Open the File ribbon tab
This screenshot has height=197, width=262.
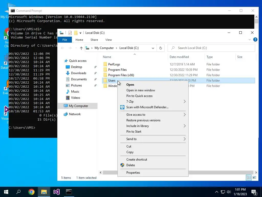pos(65,40)
